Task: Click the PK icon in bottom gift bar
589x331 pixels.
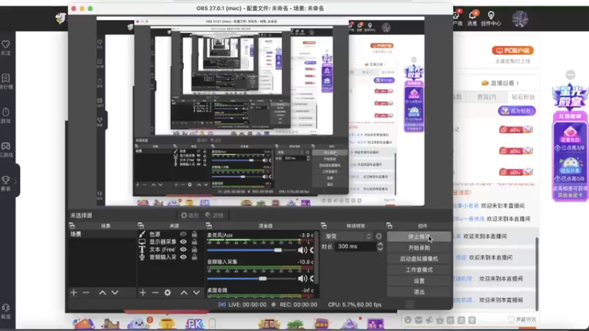Action: (194, 324)
